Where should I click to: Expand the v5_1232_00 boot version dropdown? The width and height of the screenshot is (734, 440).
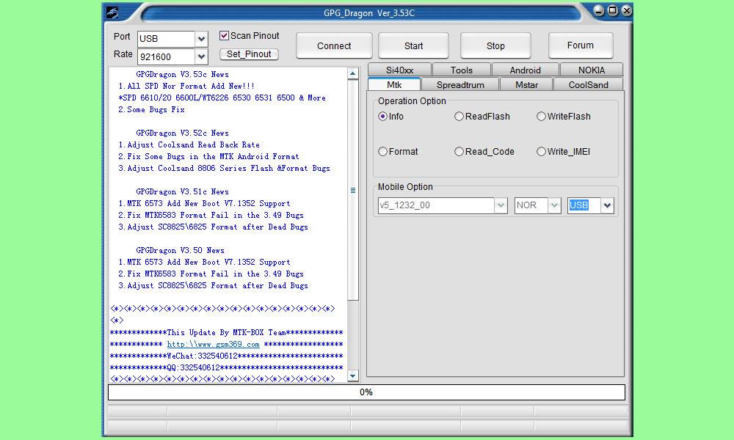point(501,205)
